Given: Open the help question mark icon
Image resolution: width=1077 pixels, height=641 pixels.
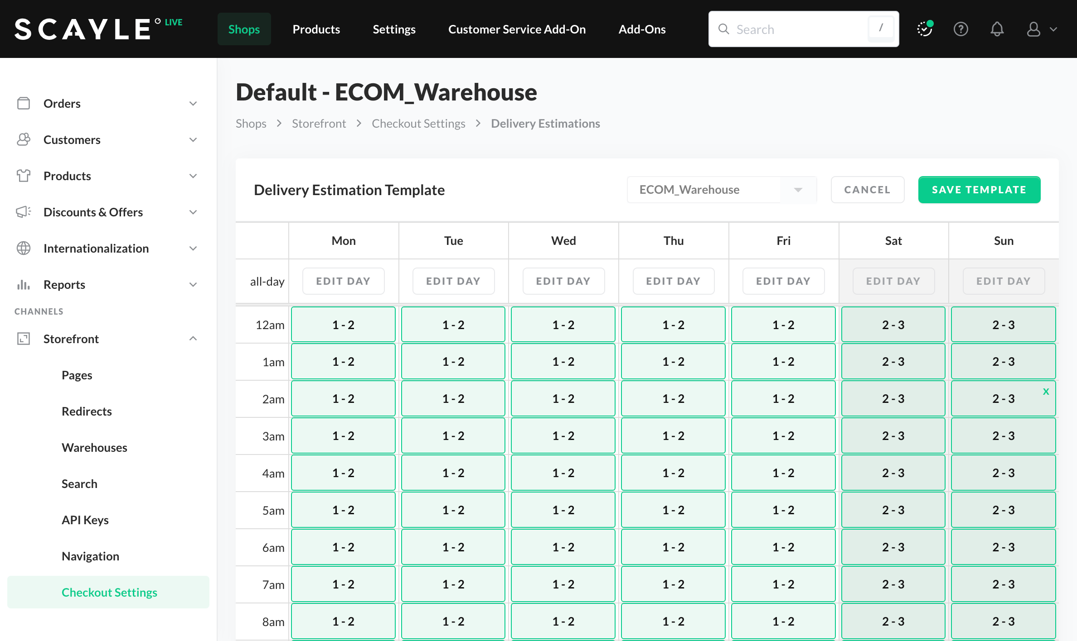Looking at the screenshot, I should tap(961, 29).
